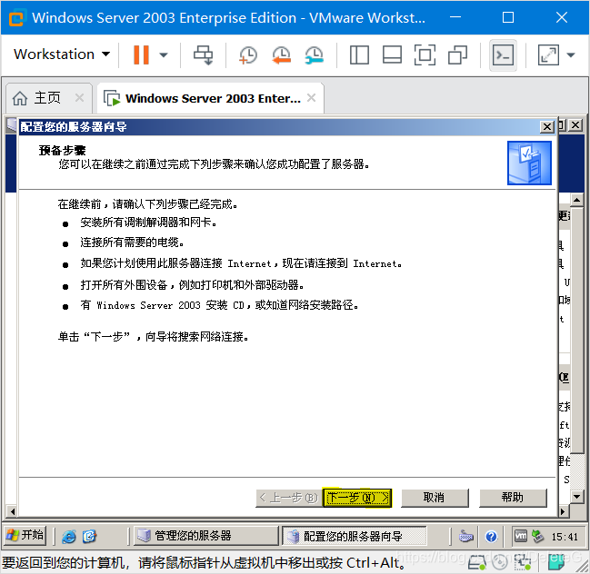Click the VMware Workstation title bar logo

(x=16, y=18)
